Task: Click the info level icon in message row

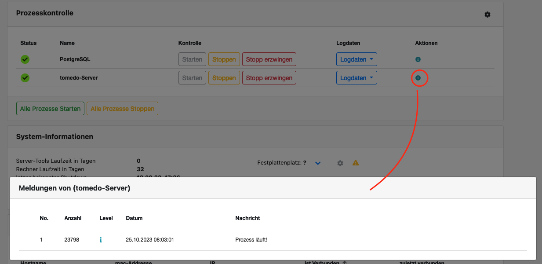Action: click(x=101, y=240)
